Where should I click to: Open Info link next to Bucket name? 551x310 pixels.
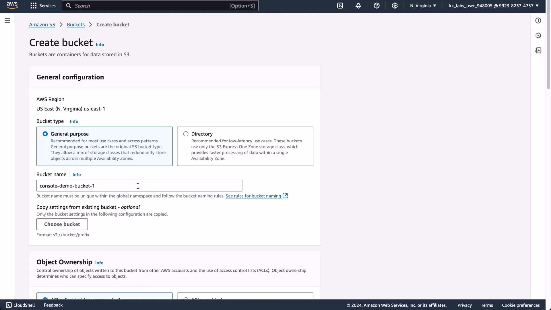77,175
